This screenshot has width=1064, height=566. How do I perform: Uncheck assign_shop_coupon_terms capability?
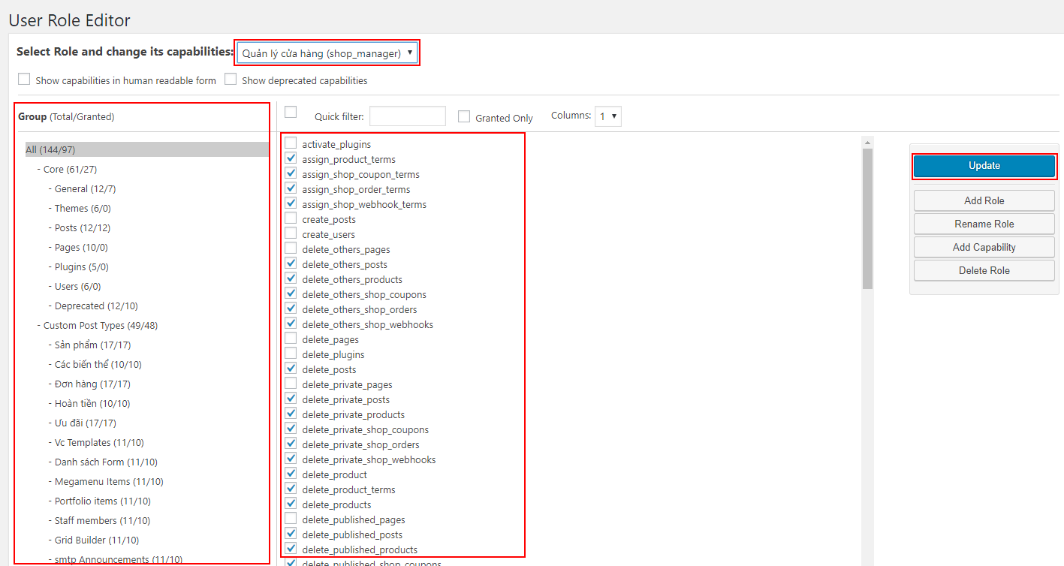pos(291,173)
